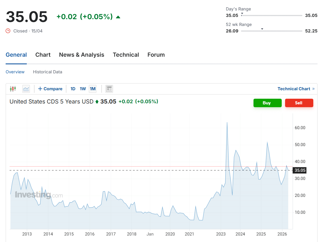Screen dimensions: 324x242
Task: Click the news overlay icon in chart toolbar
Action: tap(109, 89)
